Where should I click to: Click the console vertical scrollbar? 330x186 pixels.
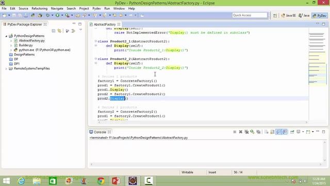click(x=324, y=151)
